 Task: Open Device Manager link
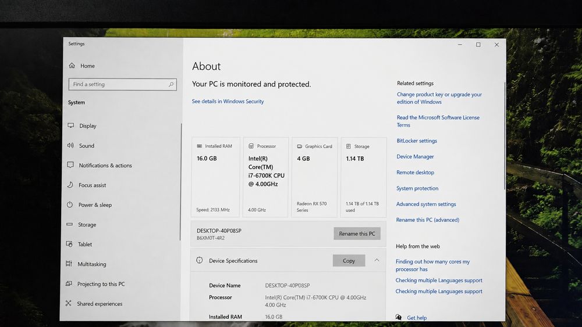(415, 156)
